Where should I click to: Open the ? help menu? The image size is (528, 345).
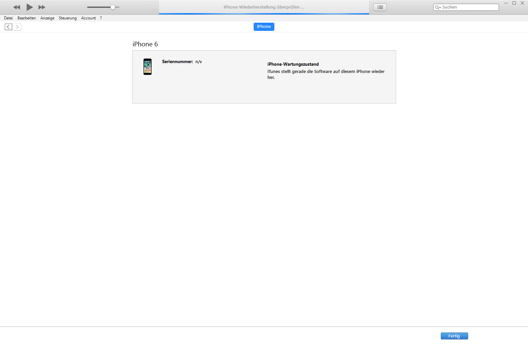tap(101, 18)
